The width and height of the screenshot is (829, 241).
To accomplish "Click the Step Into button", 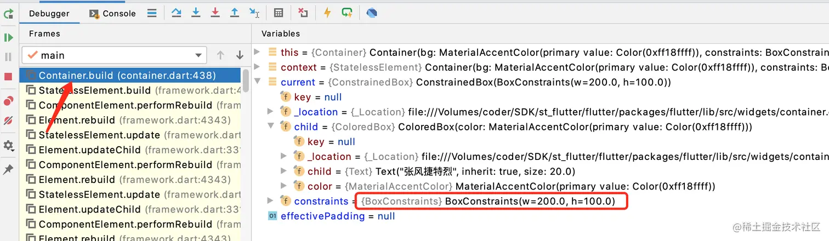I will [x=196, y=13].
